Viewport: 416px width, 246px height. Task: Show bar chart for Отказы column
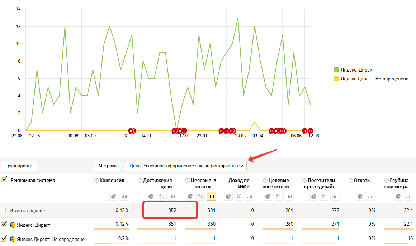(370, 196)
